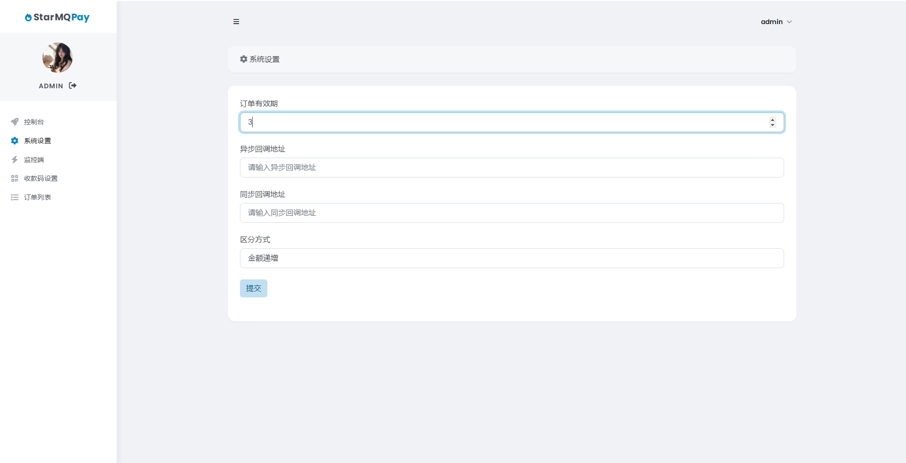
Task: Click the StarMQPay water-drop logo icon
Action: point(28,17)
